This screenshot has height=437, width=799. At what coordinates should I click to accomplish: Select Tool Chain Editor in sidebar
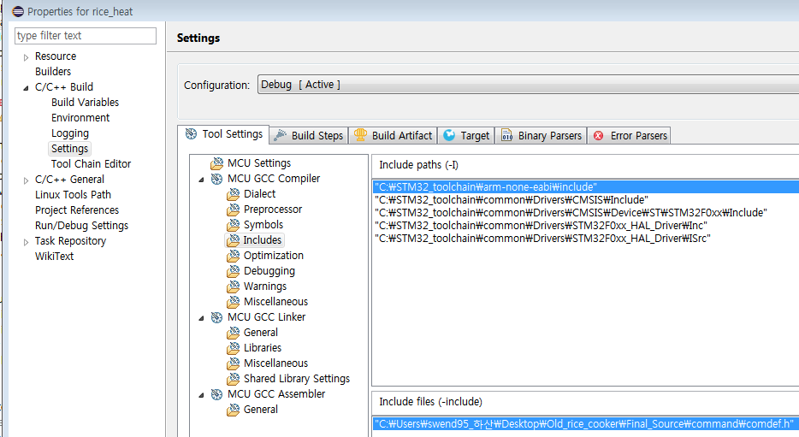(x=91, y=164)
